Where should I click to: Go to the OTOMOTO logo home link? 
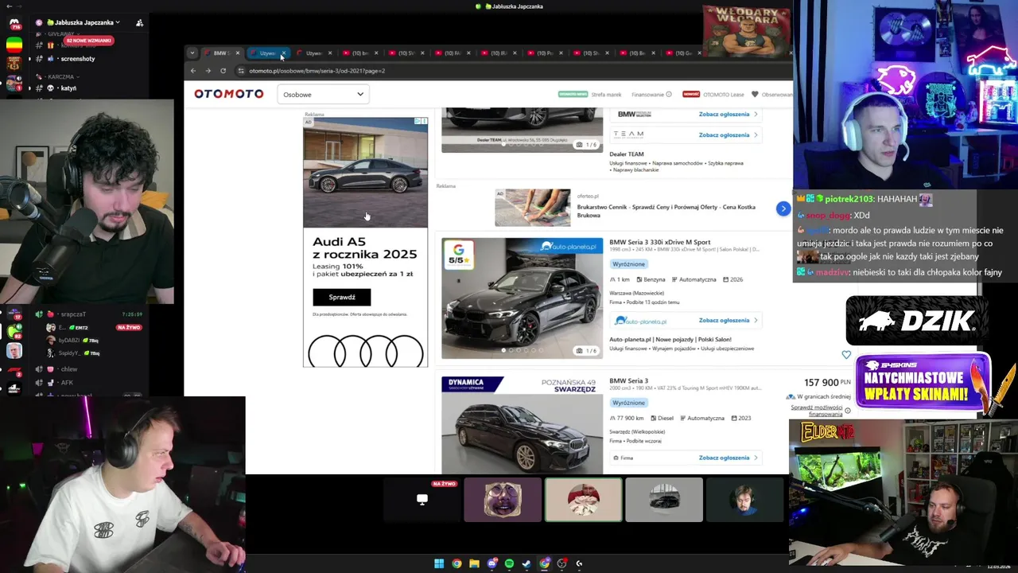coord(229,94)
